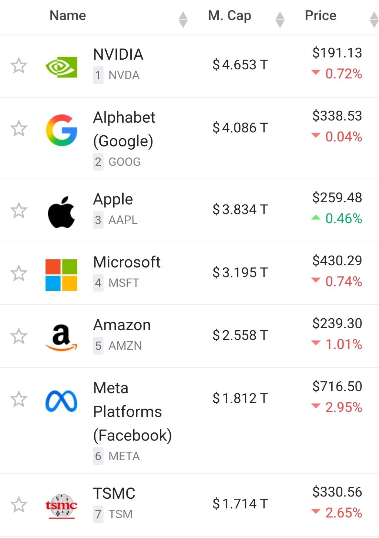Click the TSMC company name

[x=114, y=494]
